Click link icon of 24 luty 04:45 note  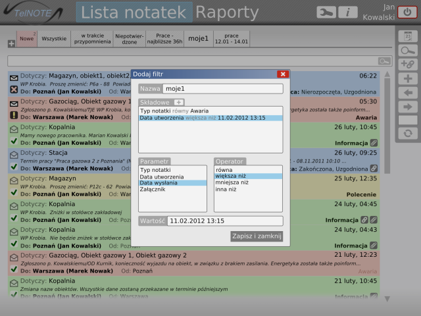click(364, 220)
